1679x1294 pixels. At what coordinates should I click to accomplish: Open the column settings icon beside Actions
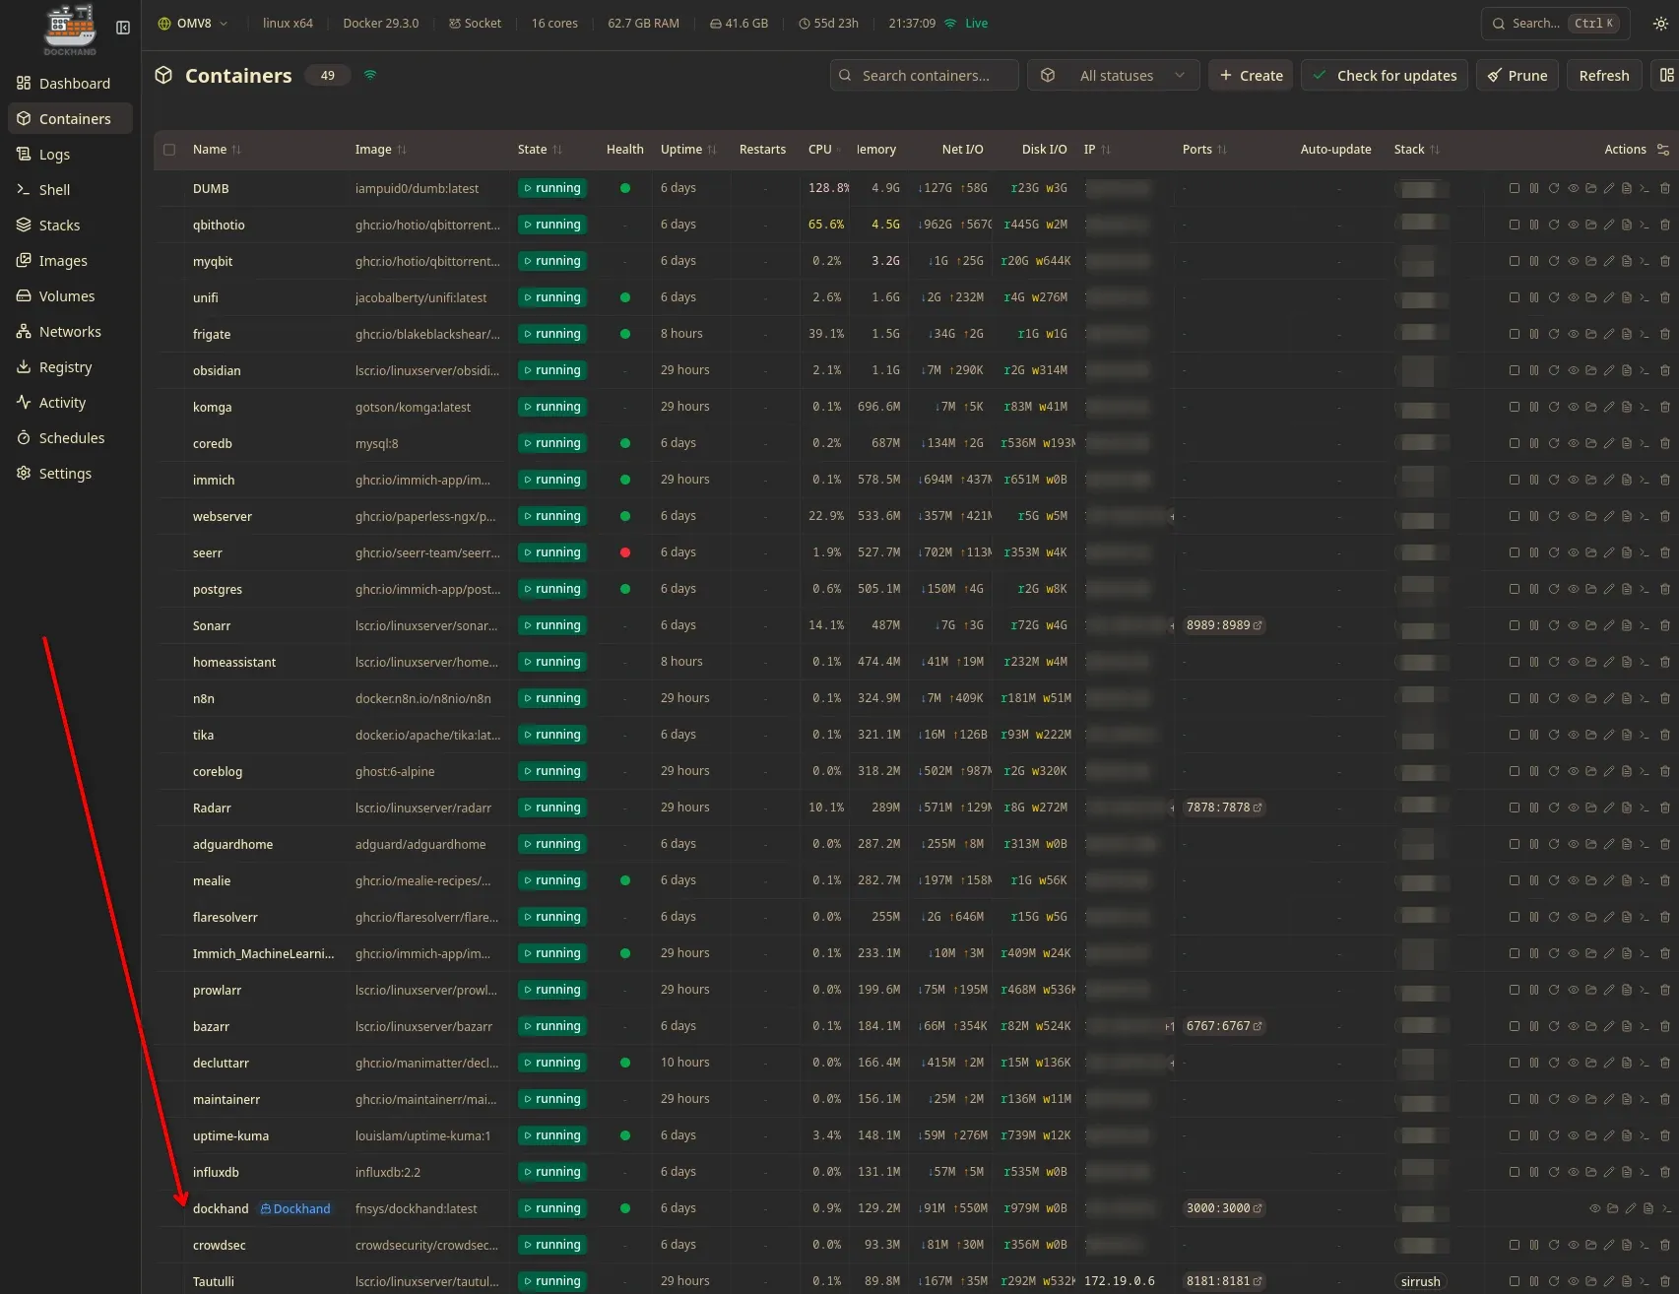(1663, 150)
